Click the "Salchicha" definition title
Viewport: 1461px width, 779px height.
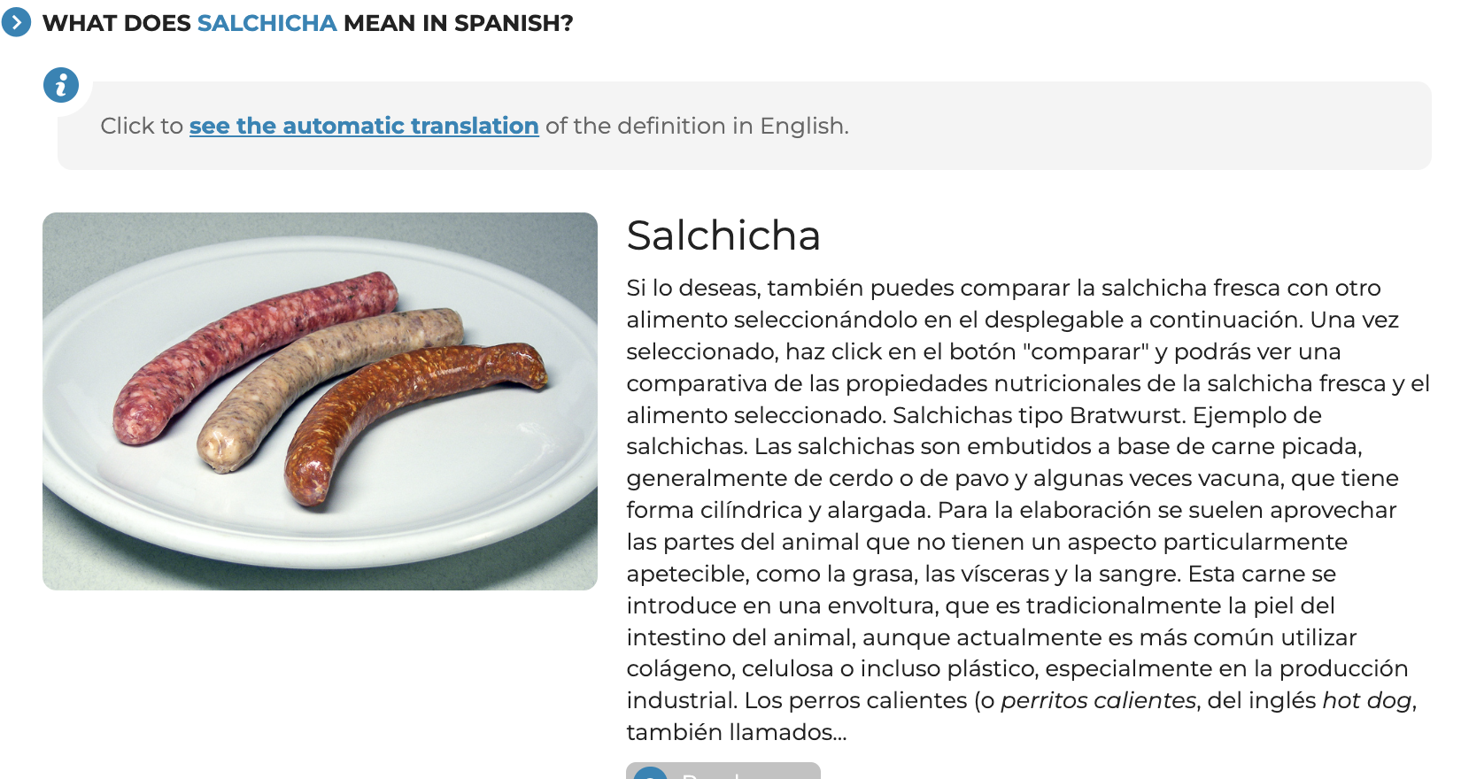[723, 235]
